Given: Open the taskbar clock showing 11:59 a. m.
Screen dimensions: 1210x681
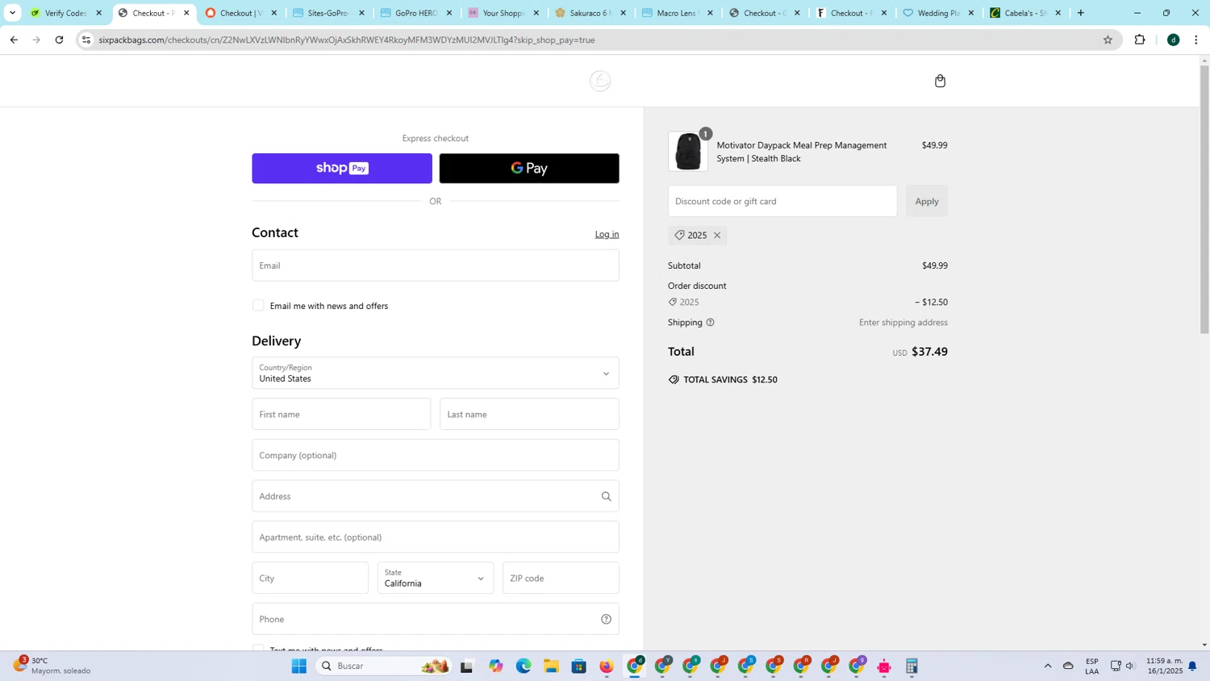Looking at the screenshot, I should [1164, 666].
